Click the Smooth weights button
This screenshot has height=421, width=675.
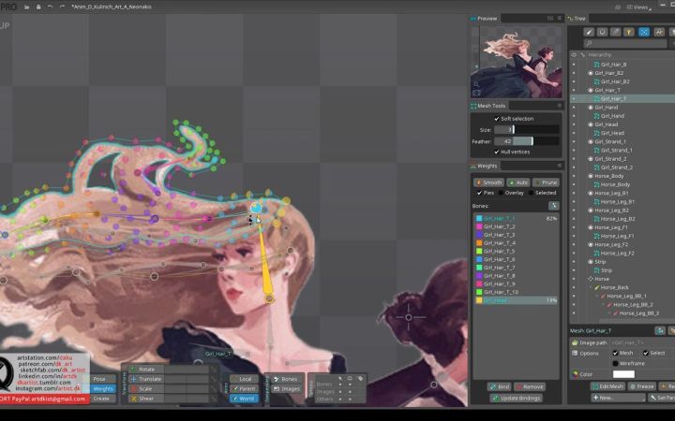(x=488, y=182)
